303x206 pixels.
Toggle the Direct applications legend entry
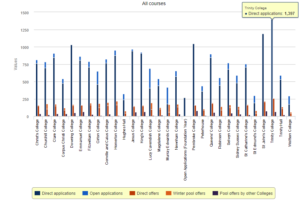tap(55, 193)
